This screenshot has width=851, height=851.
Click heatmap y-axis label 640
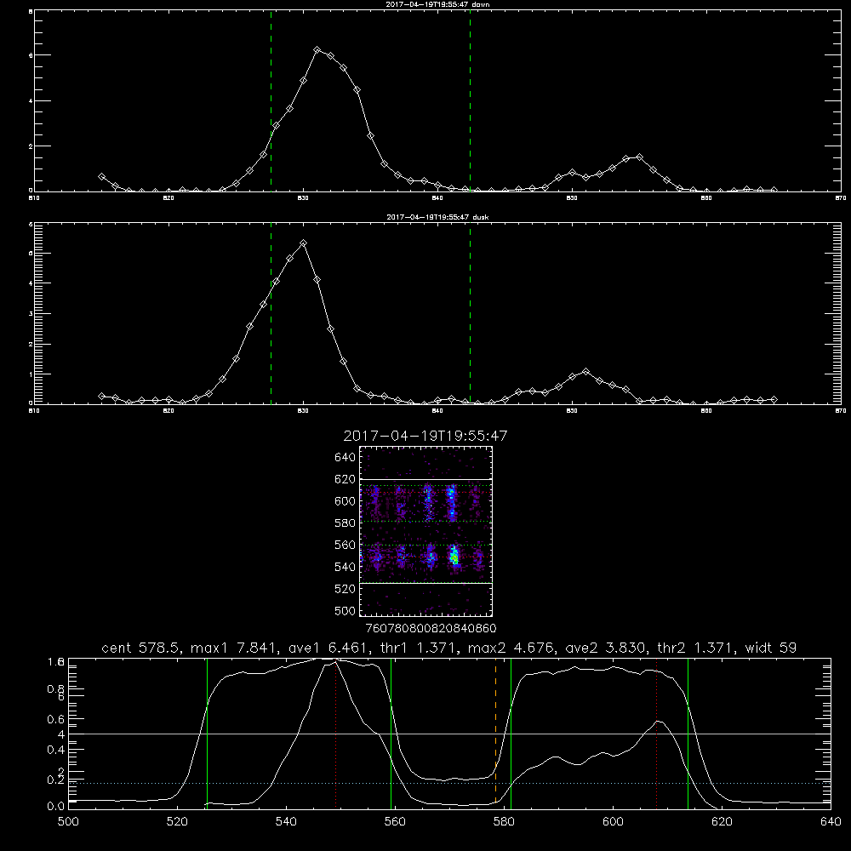(x=346, y=458)
